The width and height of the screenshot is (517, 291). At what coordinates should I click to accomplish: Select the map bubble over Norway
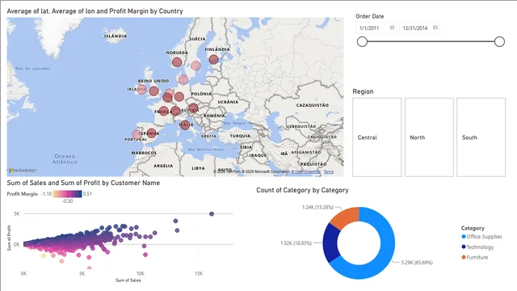177,62
